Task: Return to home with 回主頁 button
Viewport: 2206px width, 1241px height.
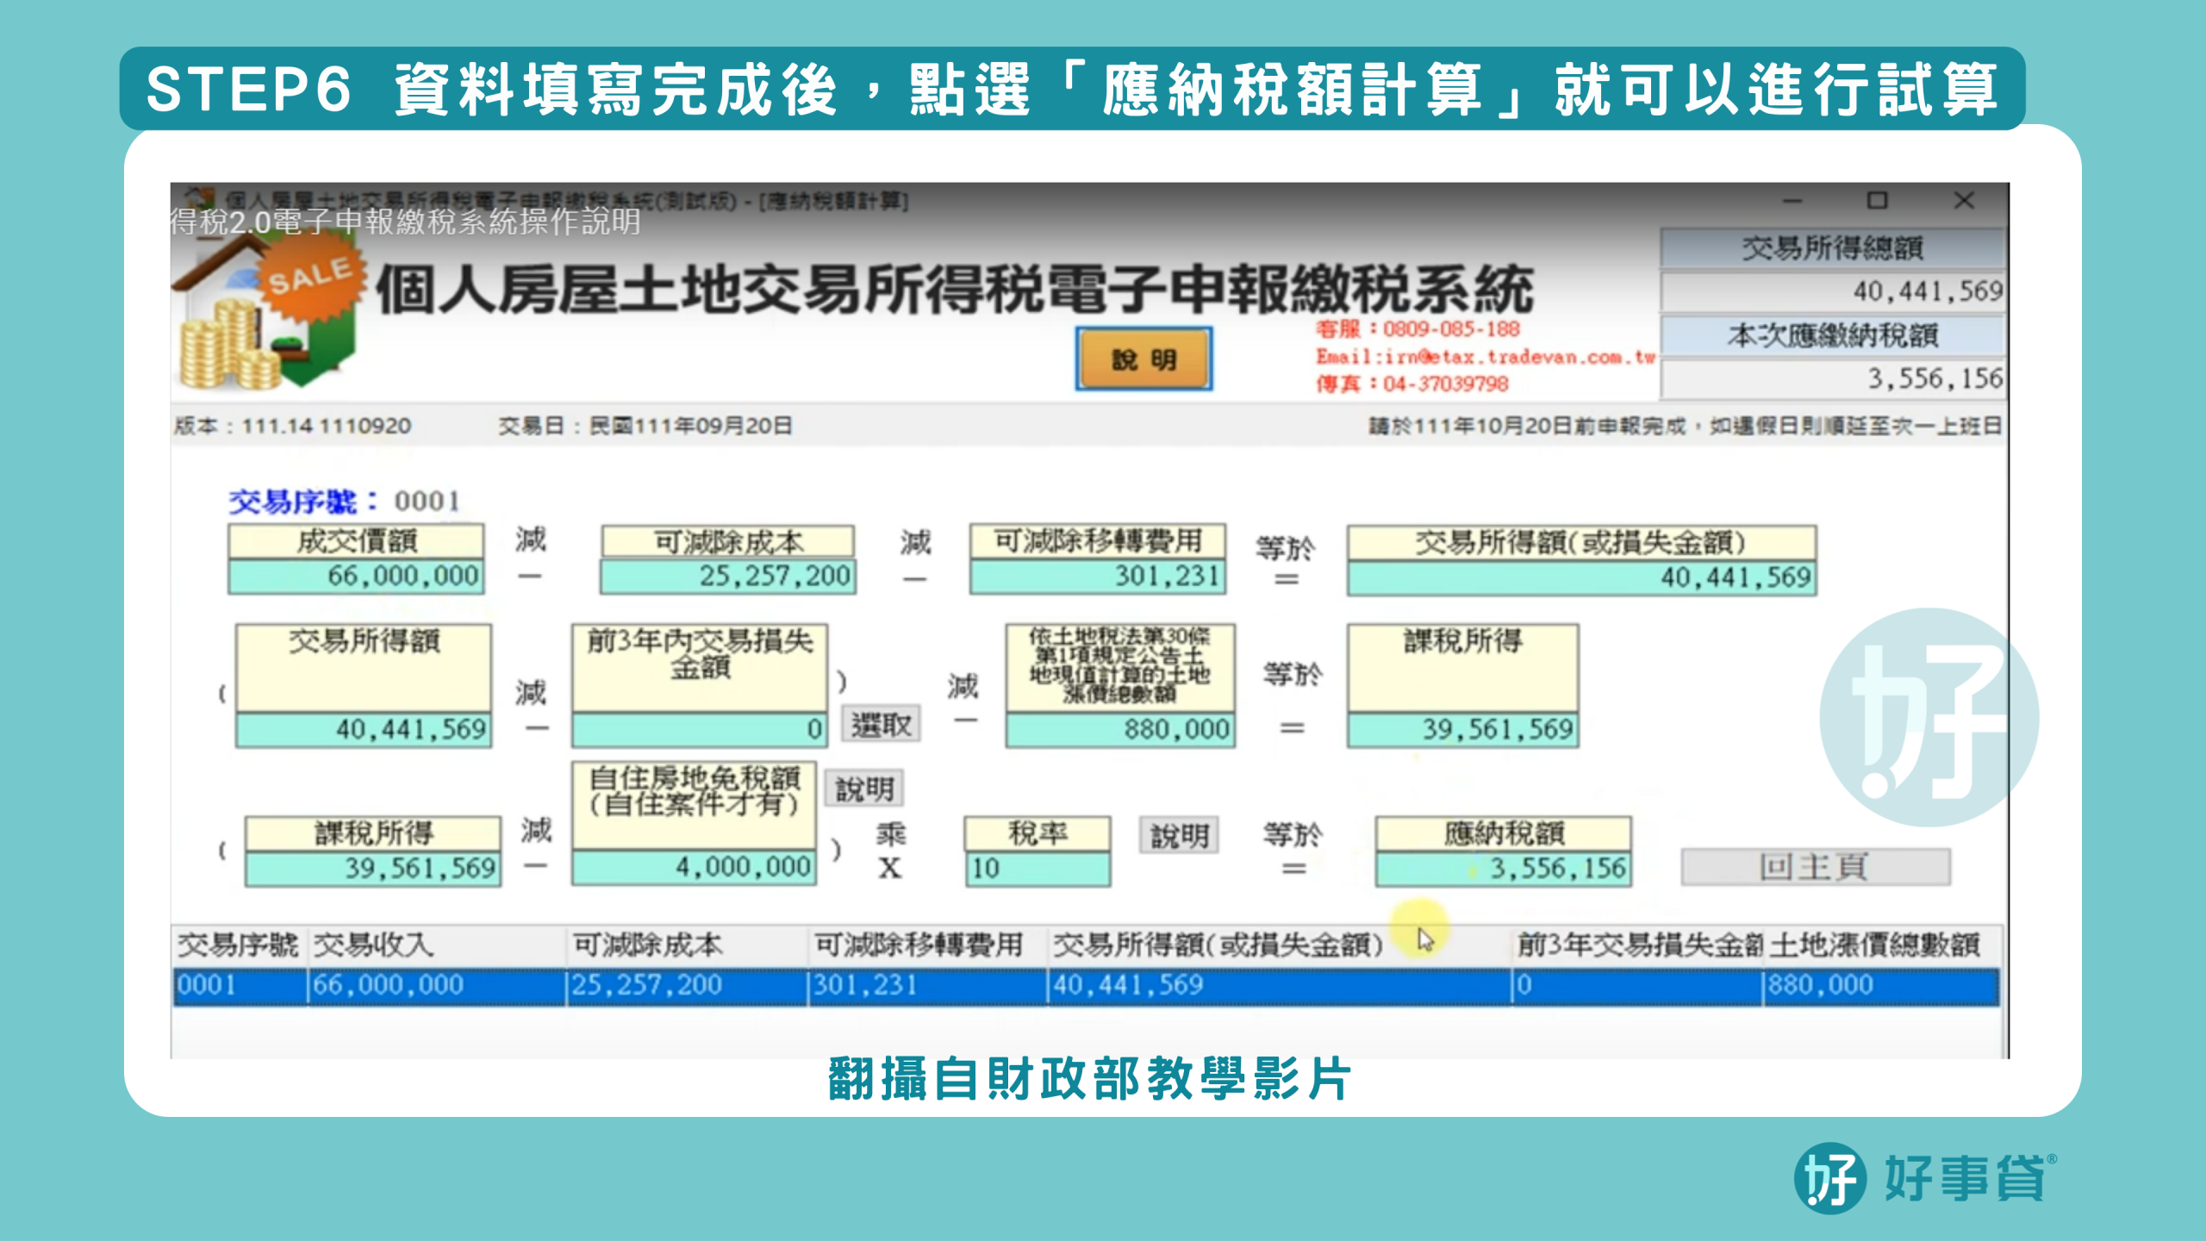Action: (x=1816, y=866)
